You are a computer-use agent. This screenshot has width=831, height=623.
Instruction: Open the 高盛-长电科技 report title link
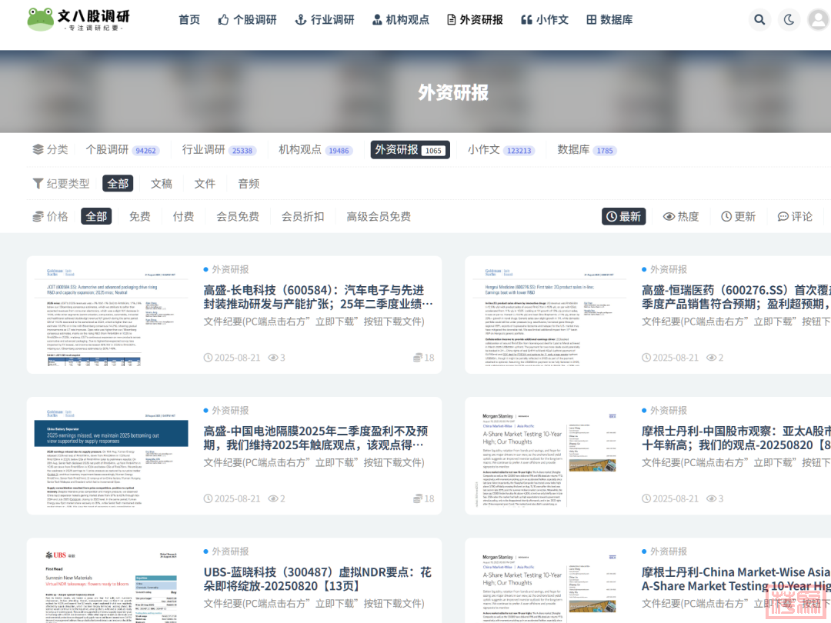314,297
